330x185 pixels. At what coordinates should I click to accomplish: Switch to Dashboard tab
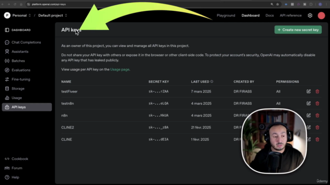point(251,15)
